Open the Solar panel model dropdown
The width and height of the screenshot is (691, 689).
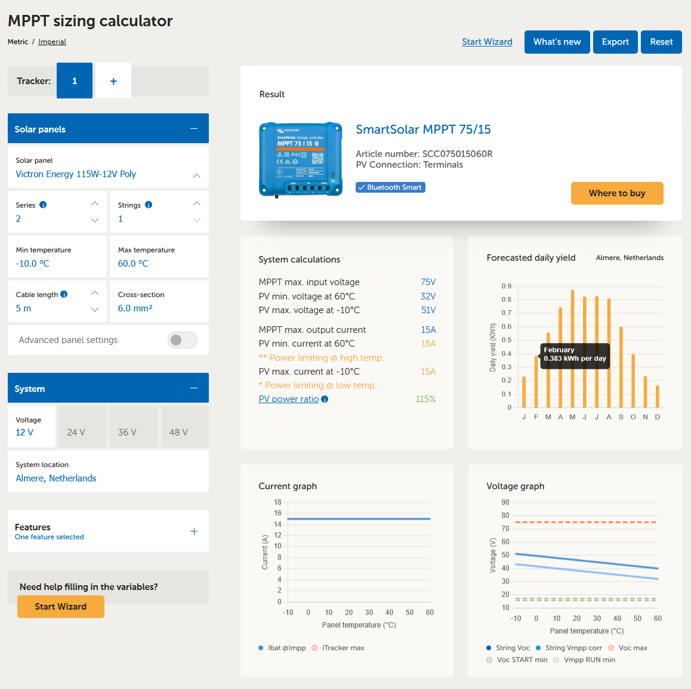coord(108,168)
